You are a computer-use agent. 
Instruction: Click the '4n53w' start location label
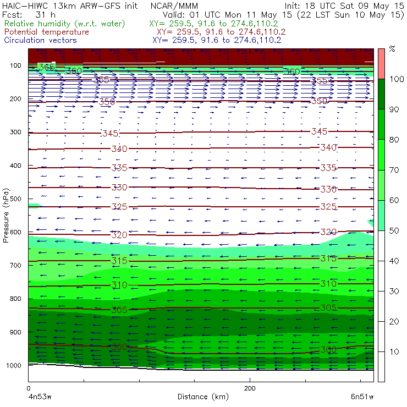[40, 397]
